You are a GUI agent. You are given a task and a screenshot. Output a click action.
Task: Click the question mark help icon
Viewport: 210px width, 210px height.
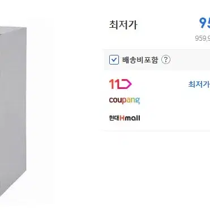(166, 59)
